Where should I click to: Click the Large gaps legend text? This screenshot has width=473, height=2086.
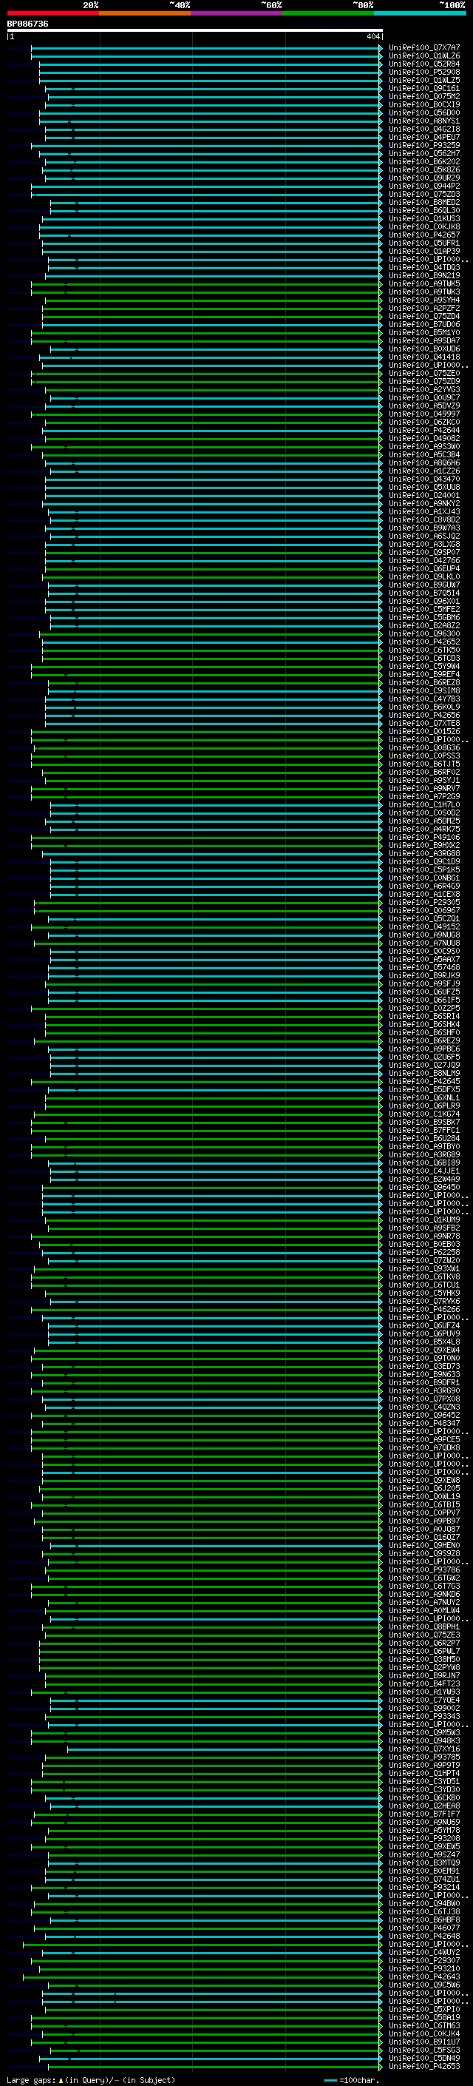click(91, 2079)
